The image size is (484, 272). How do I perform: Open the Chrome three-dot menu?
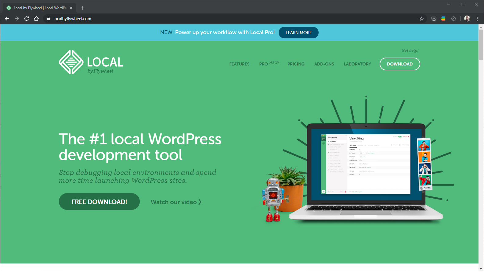(477, 19)
